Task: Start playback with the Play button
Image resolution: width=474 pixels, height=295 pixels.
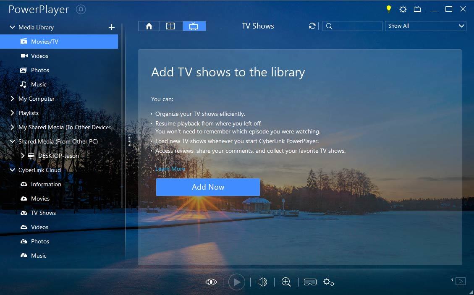Action: [237, 282]
